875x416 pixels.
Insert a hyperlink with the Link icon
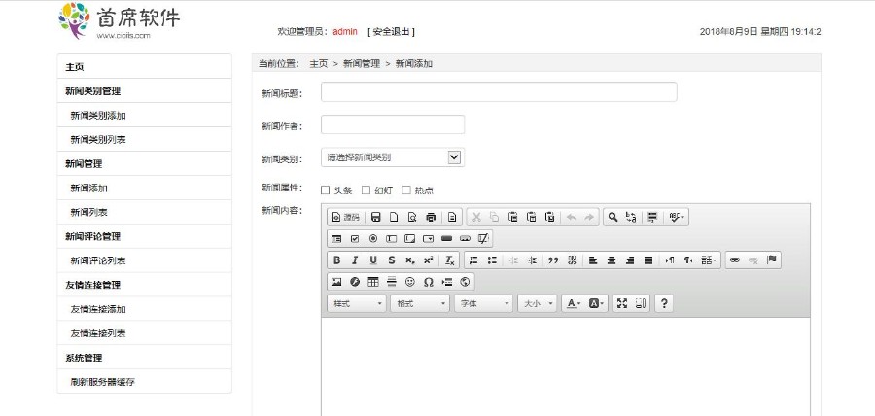(x=735, y=260)
